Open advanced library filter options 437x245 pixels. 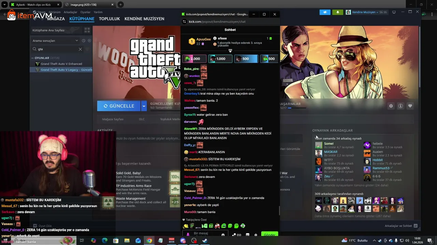point(87,49)
